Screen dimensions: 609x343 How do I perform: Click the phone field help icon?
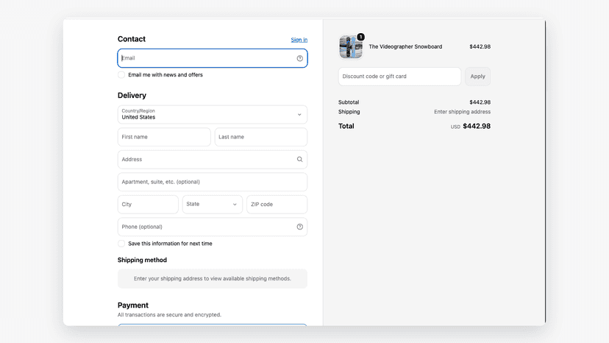pyautogui.click(x=299, y=227)
